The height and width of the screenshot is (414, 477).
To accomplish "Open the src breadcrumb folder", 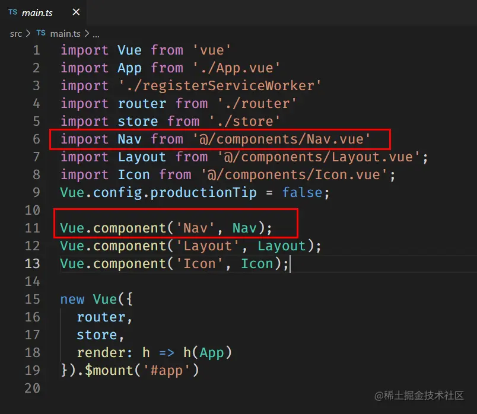I will pos(16,33).
